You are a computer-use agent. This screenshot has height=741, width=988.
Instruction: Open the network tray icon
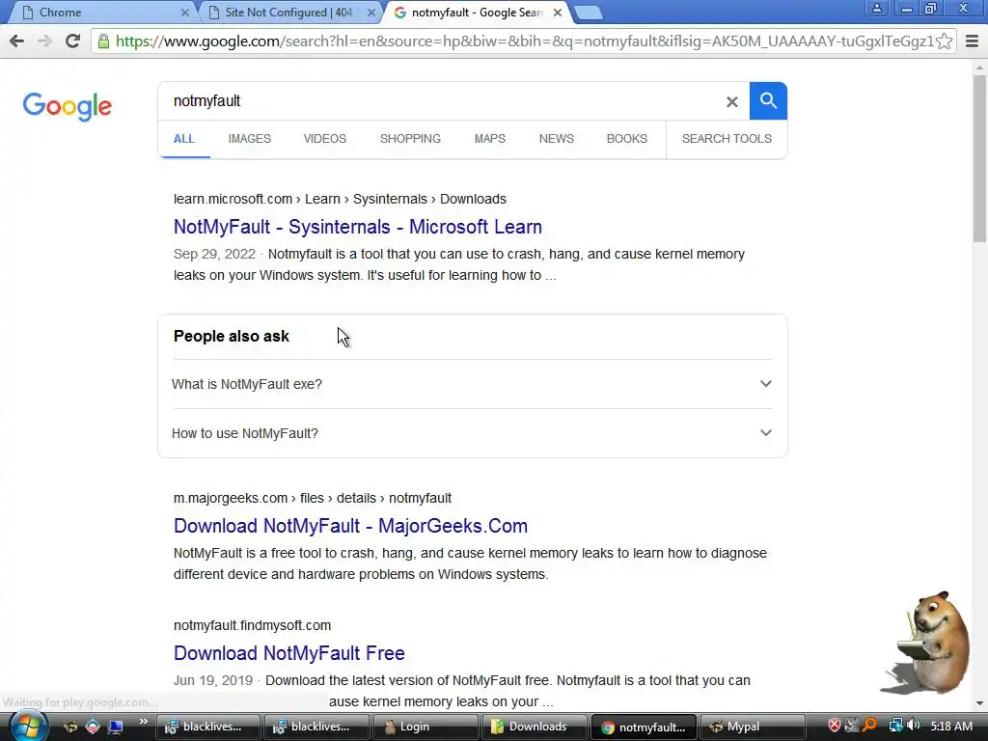point(895,726)
